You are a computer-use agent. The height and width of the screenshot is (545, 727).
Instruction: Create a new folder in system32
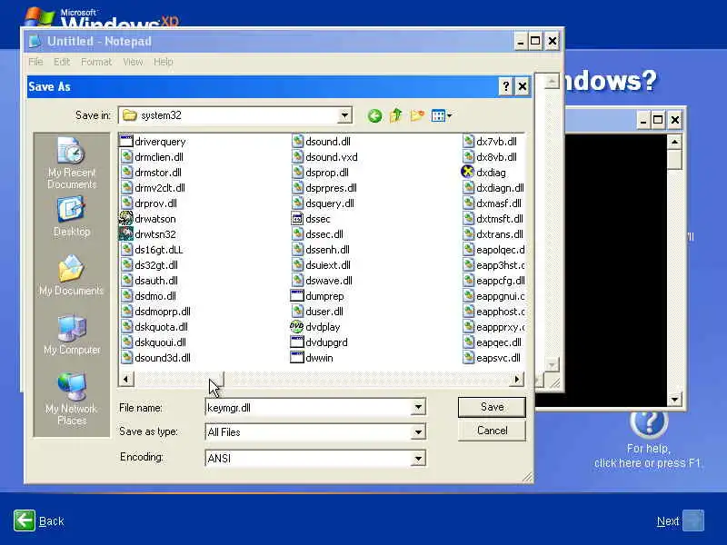tap(417, 115)
